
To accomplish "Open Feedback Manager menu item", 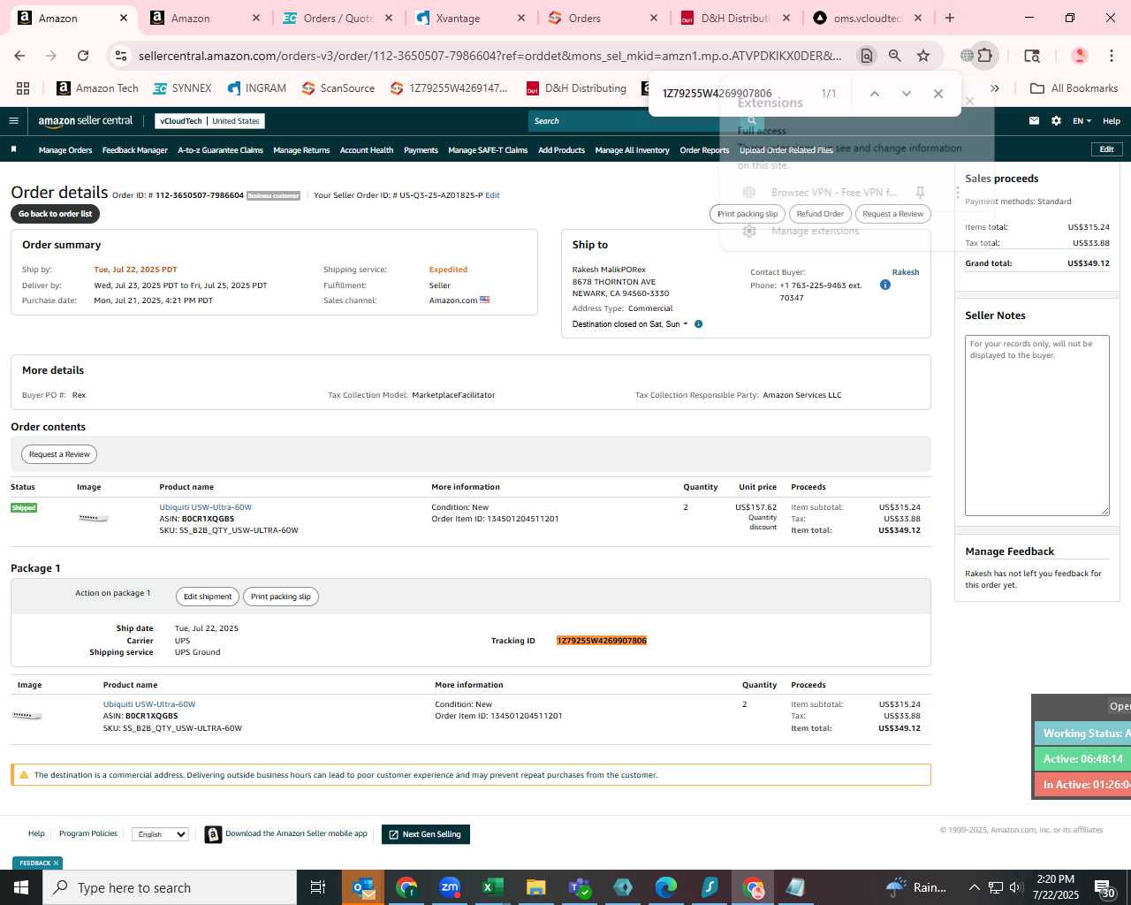I will tap(134, 150).
